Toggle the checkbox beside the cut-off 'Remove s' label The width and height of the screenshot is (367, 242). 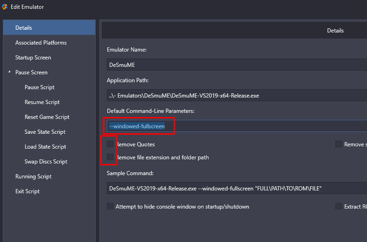click(339, 144)
